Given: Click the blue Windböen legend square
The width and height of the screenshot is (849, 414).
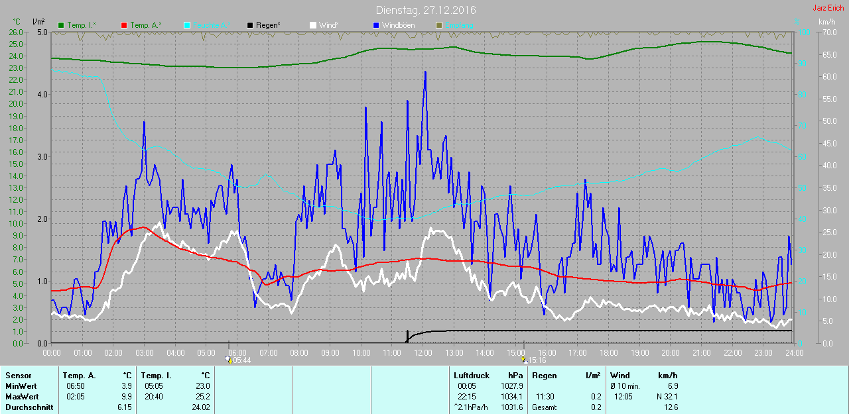Looking at the screenshot, I should (x=376, y=25).
